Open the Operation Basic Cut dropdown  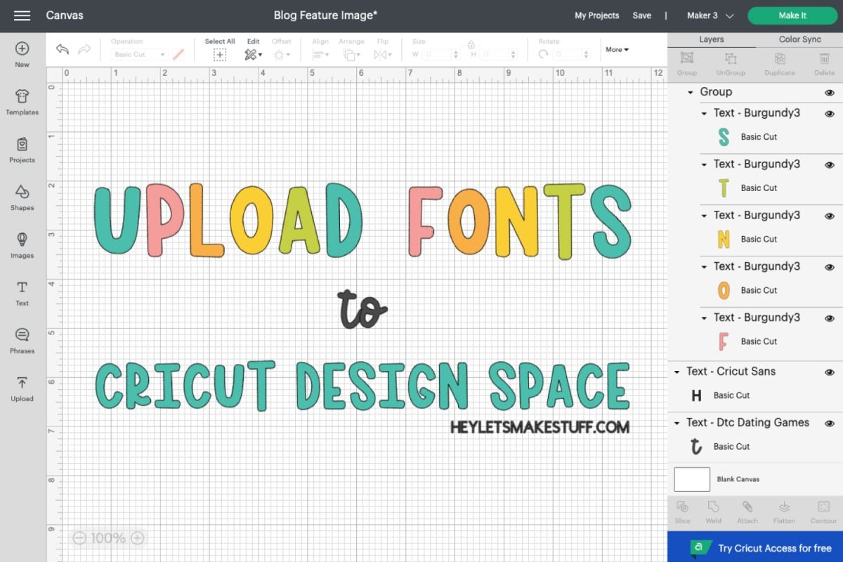139,54
